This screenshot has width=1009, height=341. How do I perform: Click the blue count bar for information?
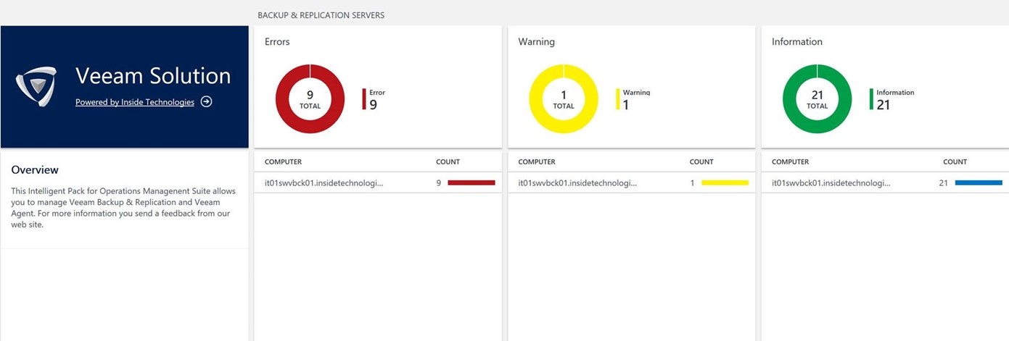pos(979,183)
